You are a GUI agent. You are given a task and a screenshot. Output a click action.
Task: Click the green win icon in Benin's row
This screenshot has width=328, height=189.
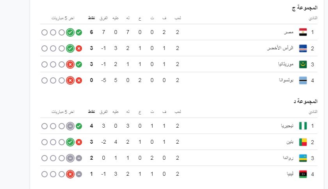[x=70, y=142]
